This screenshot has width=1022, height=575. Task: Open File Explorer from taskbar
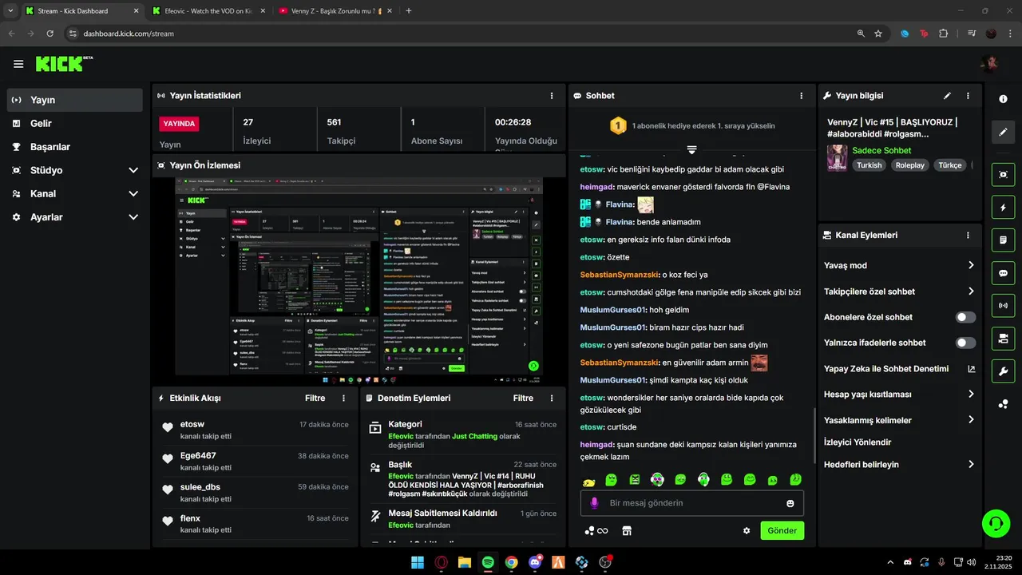pos(465,562)
